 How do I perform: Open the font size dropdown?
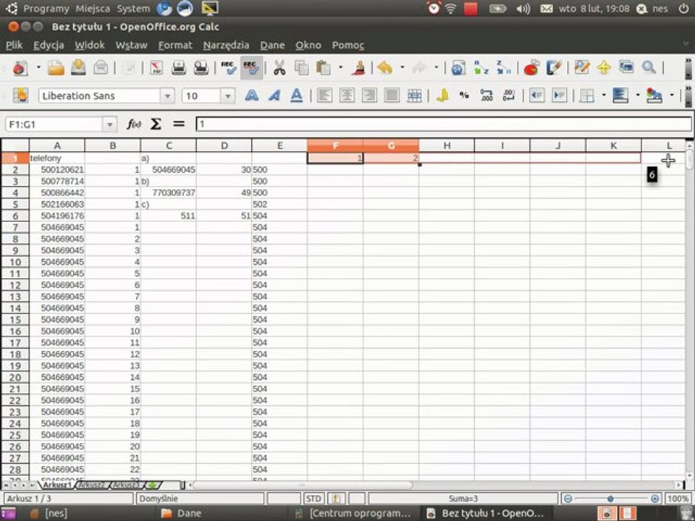click(228, 96)
